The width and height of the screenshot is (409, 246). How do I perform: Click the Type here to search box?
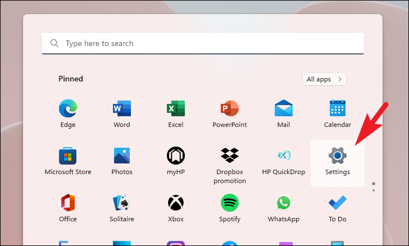pyautogui.click(x=203, y=43)
